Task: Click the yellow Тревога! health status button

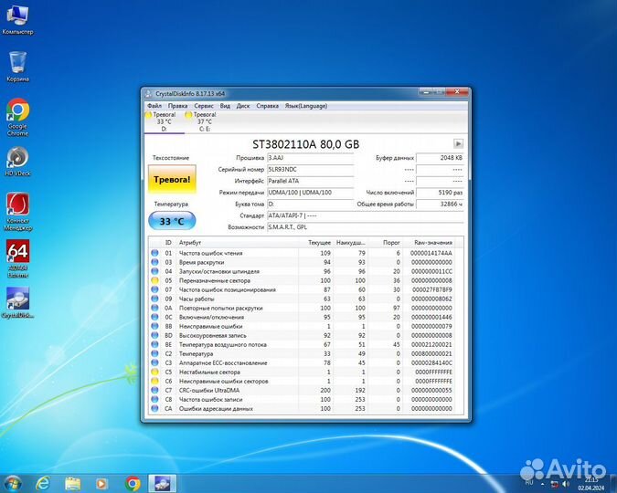Action: (171, 180)
